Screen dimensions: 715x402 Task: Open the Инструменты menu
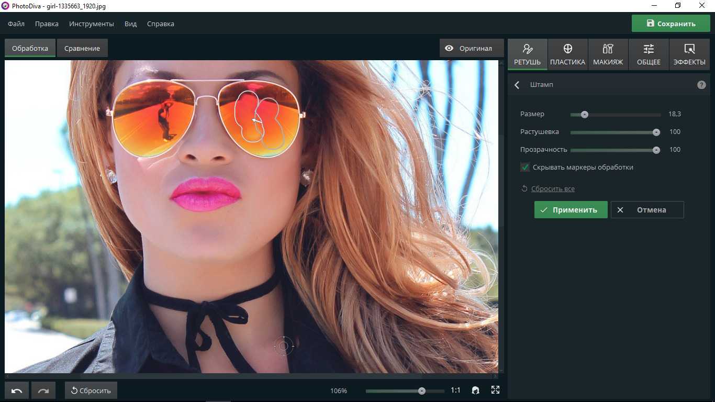91,24
